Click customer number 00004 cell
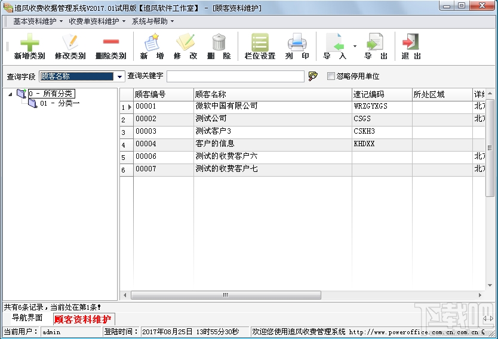Viewport: 498px width, 339px height. tap(163, 144)
